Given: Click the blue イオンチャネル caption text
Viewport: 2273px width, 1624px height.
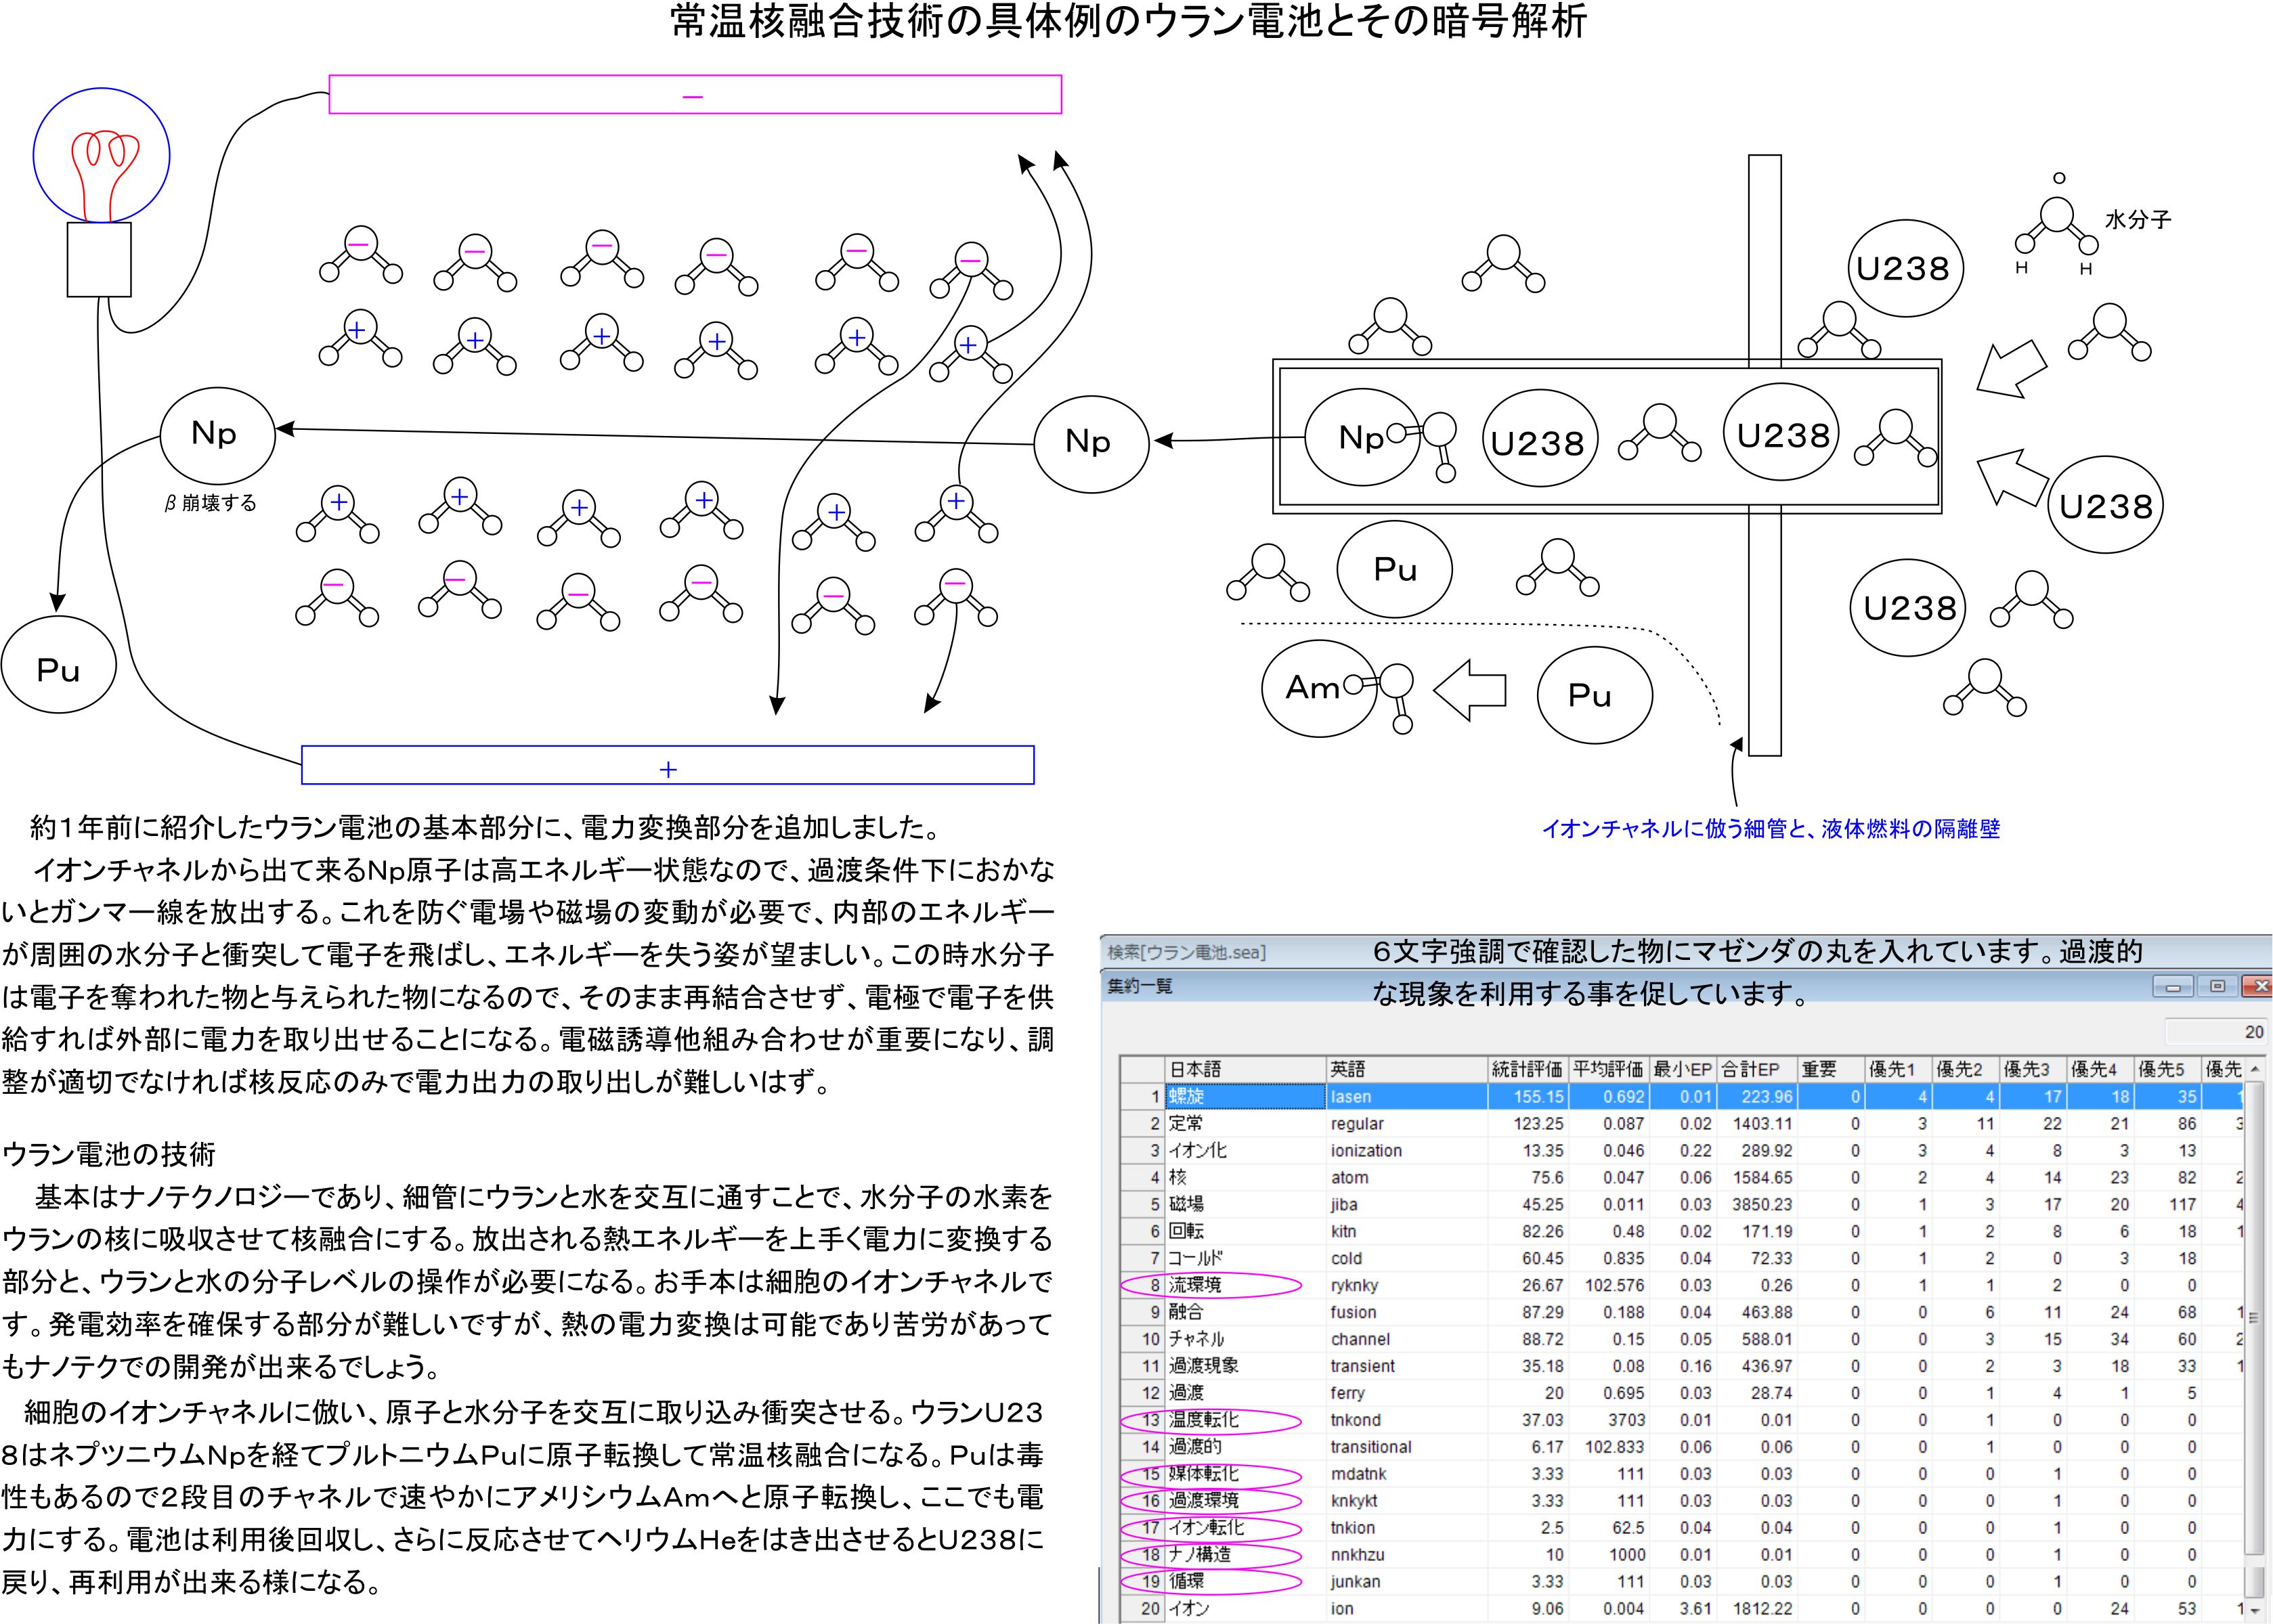Looking at the screenshot, I should click(x=1770, y=829).
